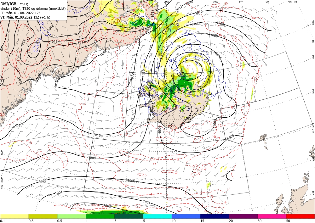Click the "30" legend value
The image size is (315, 223).
pyautogui.click(x=260, y=221)
